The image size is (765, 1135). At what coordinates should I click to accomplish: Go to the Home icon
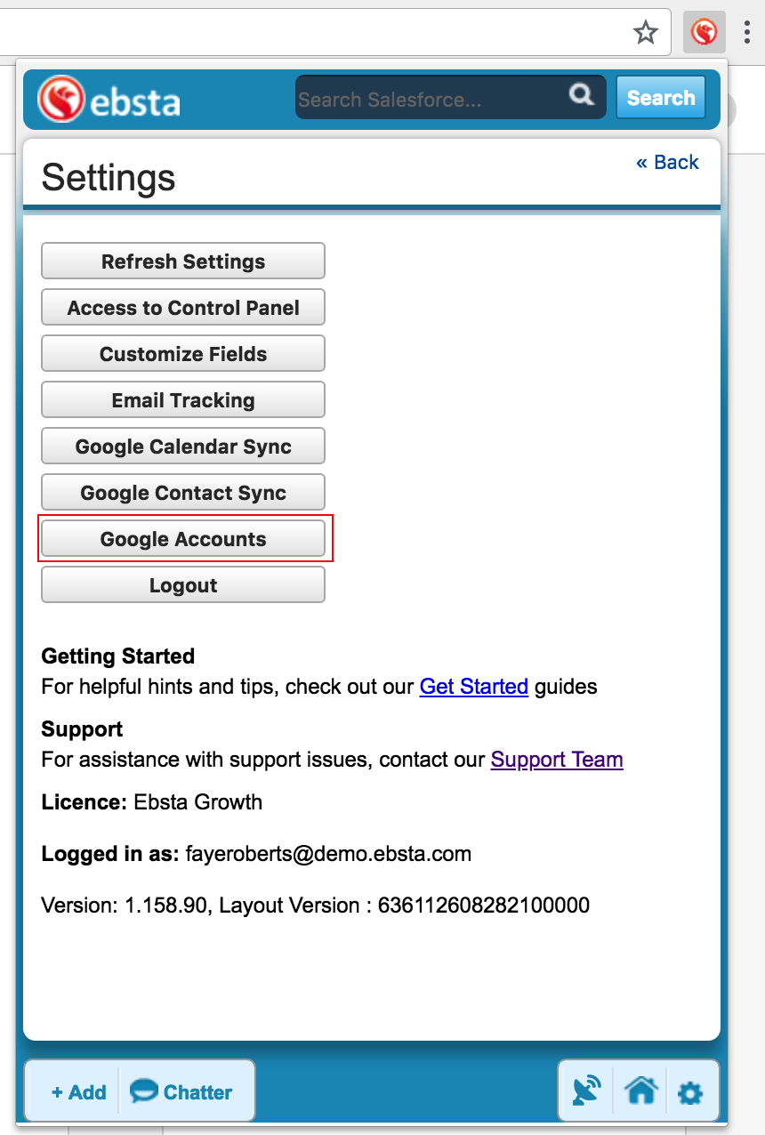[x=640, y=1091]
